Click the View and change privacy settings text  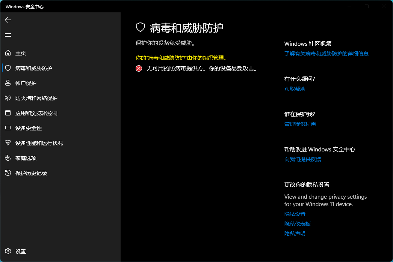pyautogui.click(x=325, y=201)
